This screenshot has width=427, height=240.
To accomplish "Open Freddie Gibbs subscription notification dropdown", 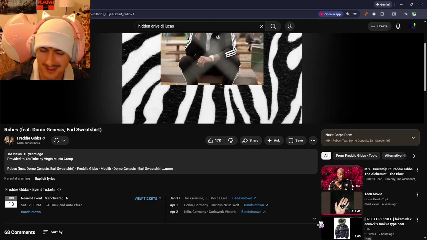I will [60, 141].
